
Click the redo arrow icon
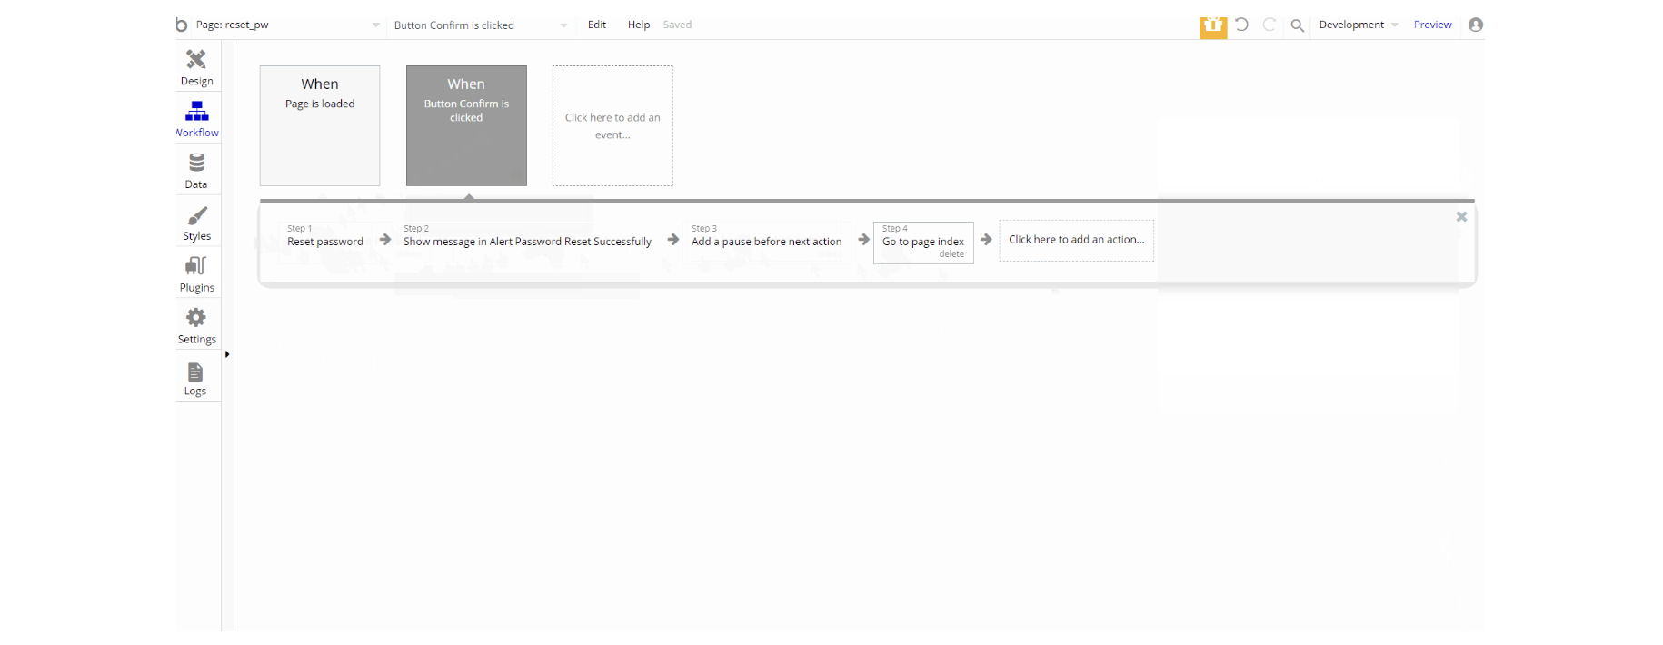click(x=1270, y=25)
